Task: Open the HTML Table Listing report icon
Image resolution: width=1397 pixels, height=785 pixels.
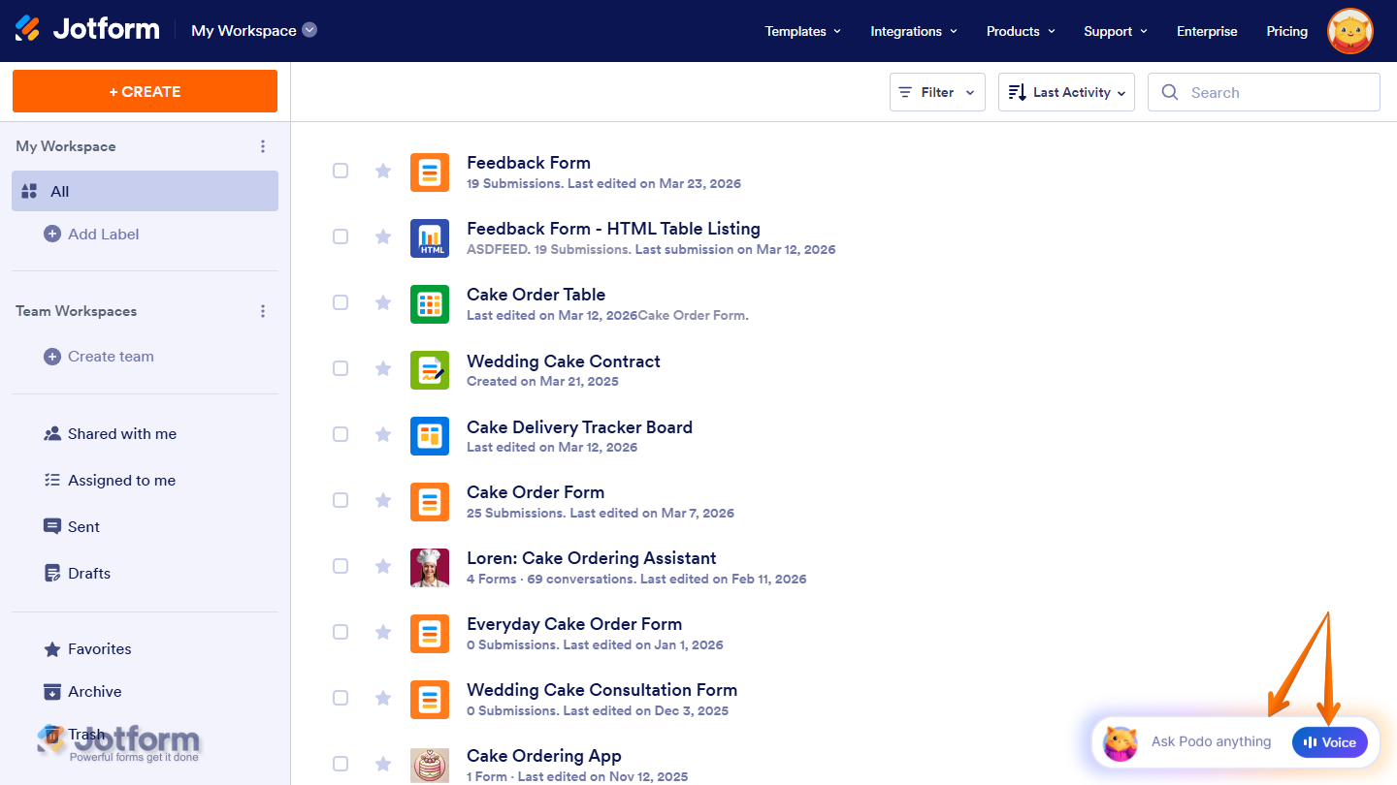Action: tap(430, 237)
